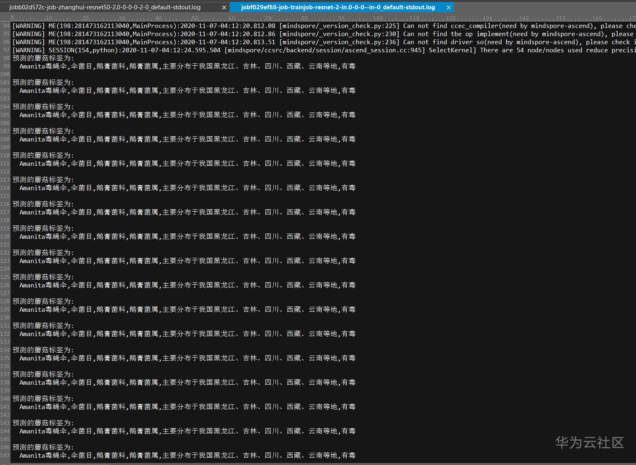
Task: Close the jobb02d572c zhanghui-resnet50 log tab
Action: (224, 7)
